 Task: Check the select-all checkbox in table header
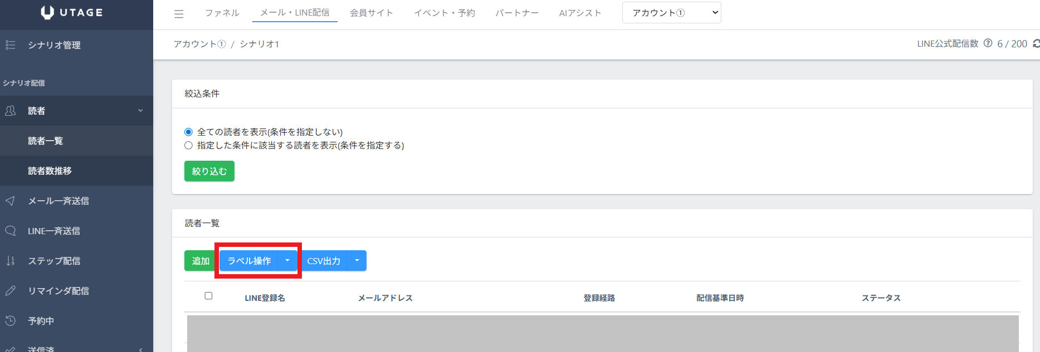click(208, 296)
